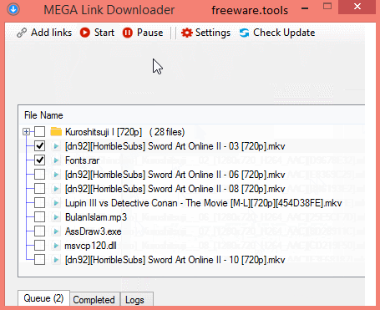Select the AssDraw3.exe file name
The height and width of the screenshot is (310, 380).
[94, 231]
